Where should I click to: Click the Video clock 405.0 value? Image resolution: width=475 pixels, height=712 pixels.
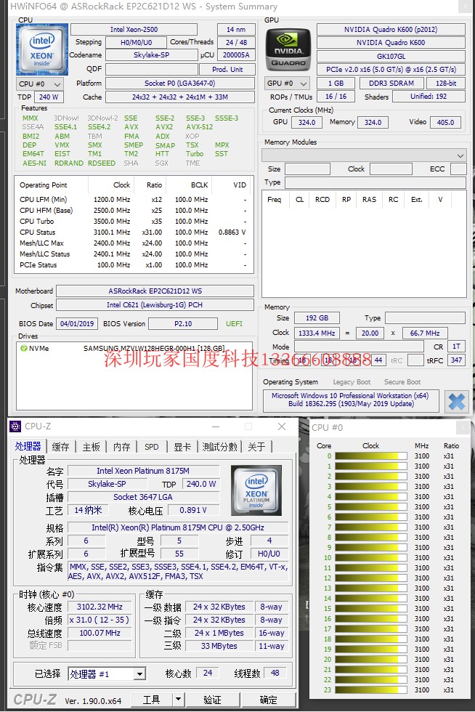click(445, 122)
